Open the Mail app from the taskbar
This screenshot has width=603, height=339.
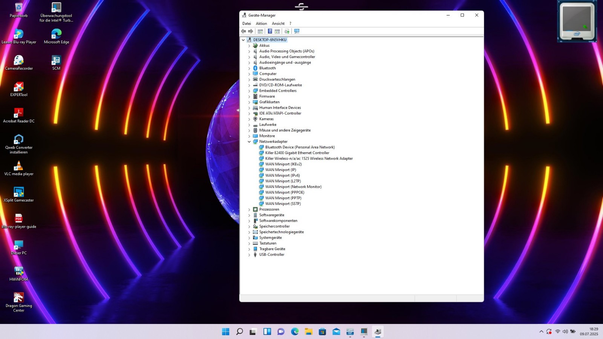(x=336, y=331)
